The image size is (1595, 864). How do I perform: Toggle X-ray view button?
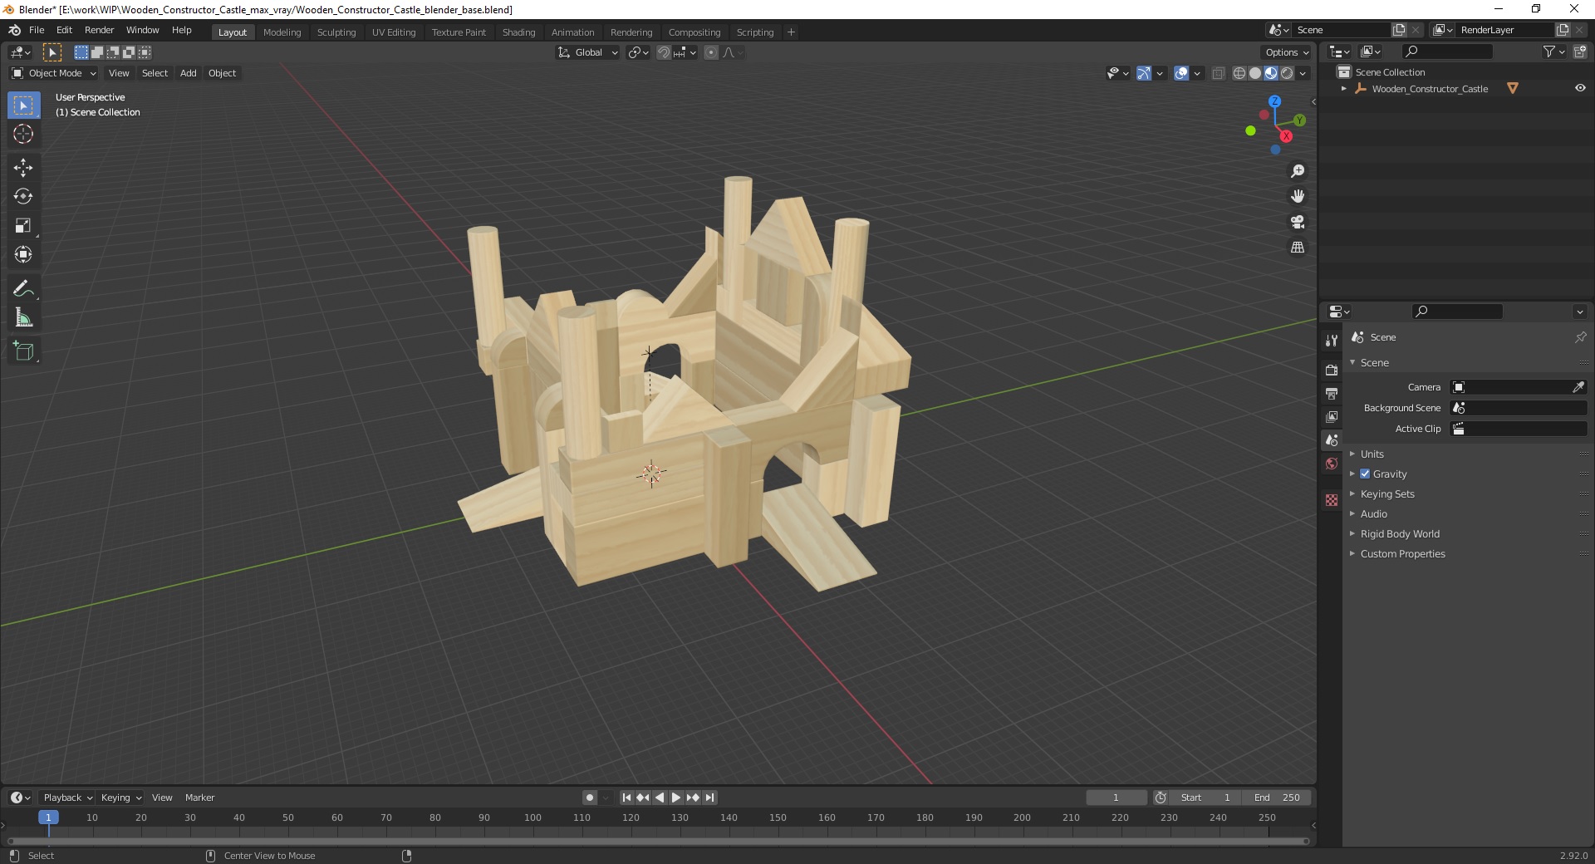tap(1218, 73)
